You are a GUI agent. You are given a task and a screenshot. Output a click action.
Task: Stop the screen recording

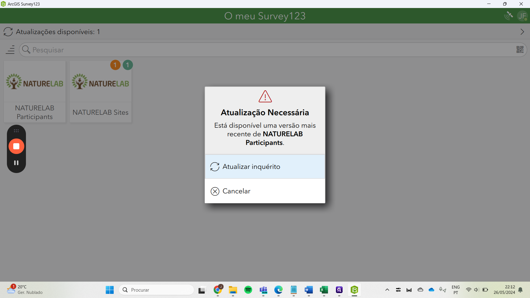click(x=16, y=146)
